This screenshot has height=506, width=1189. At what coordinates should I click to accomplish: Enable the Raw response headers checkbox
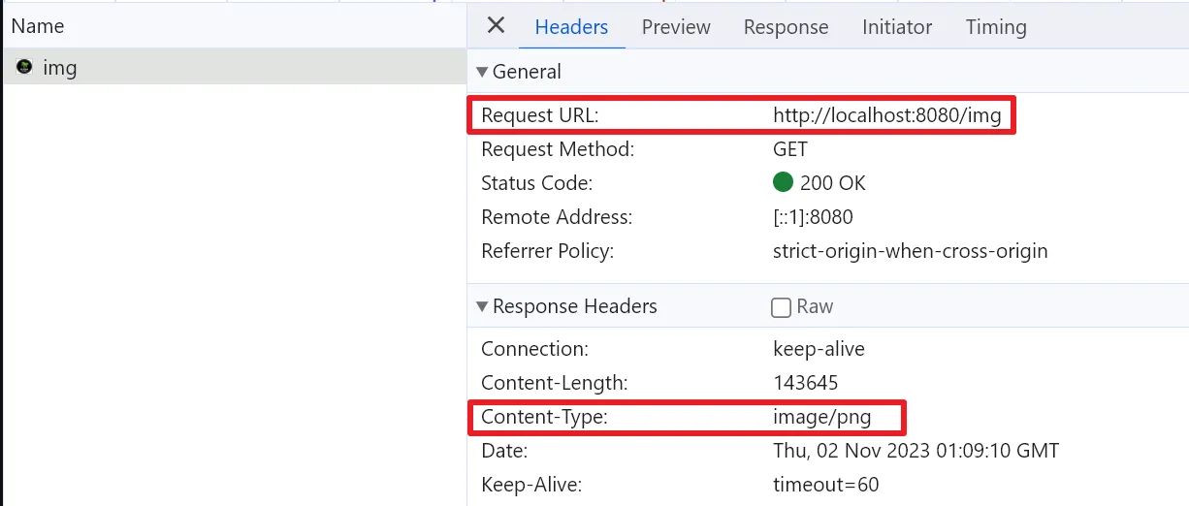[781, 307]
